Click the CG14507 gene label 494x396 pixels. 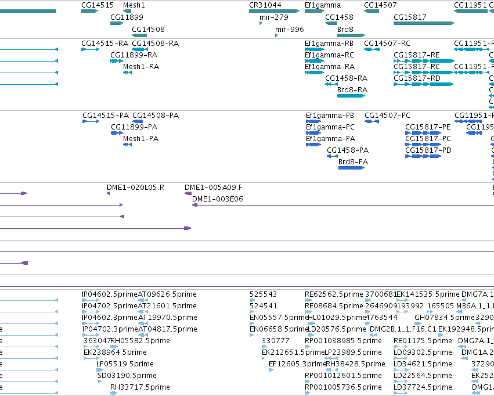tap(380, 5)
